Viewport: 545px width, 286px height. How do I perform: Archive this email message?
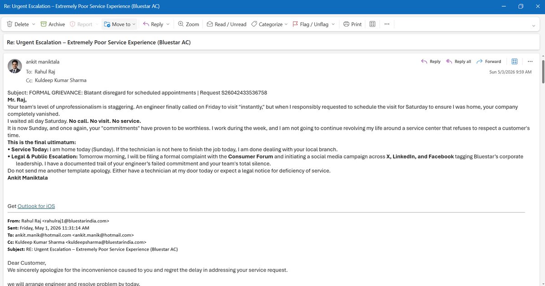[x=53, y=24]
